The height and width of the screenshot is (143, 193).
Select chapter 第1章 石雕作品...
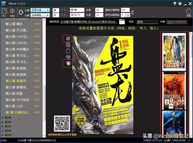tap(22, 112)
